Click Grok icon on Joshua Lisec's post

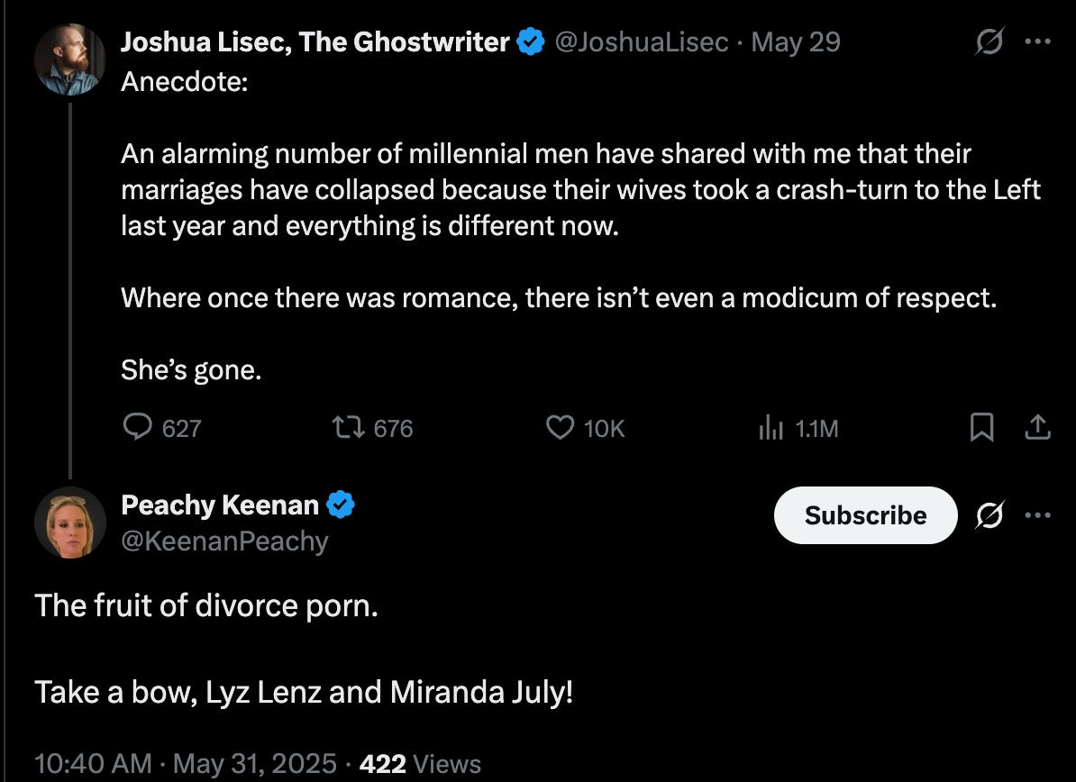pyautogui.click(x=989, y=41)
